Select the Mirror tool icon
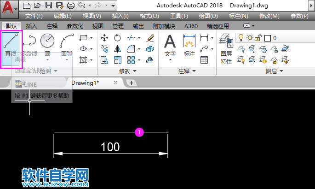Screen dimensions: 315x189 click(x=117, y=49)
